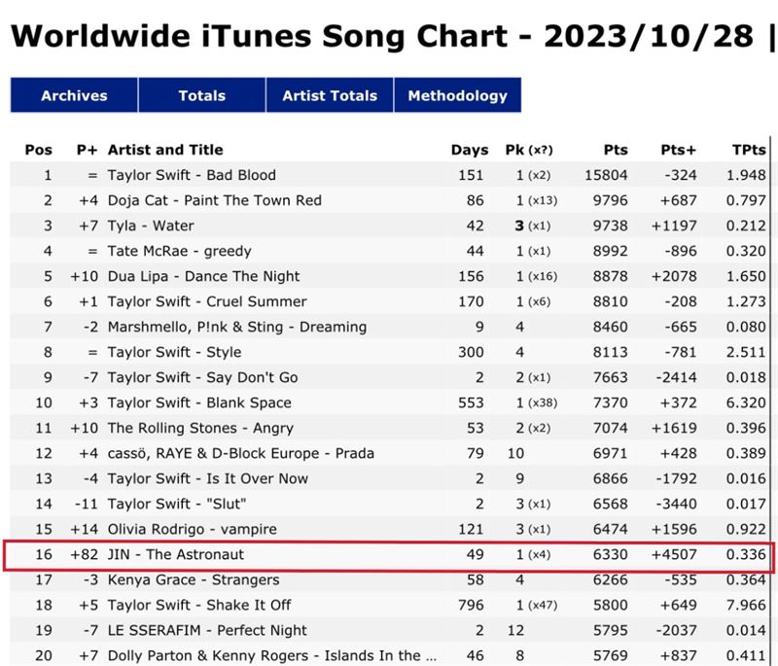The image size is (778, 666).
Task: Click the Artist and Title header
Action: click(165, 150)
